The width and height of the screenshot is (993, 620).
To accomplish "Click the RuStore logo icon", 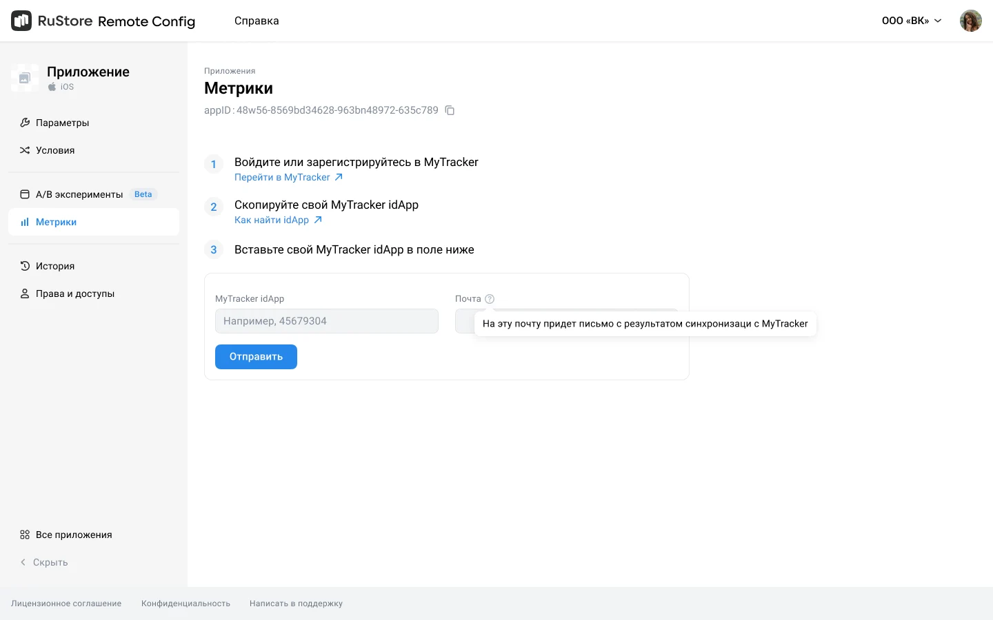I will pos(21,21).
